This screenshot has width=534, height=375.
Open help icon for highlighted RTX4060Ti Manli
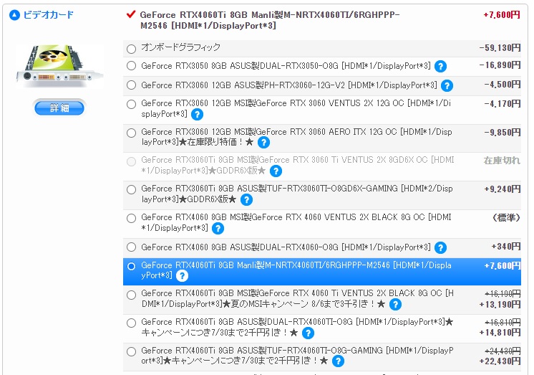pyautogui.click(x=183, y=276)
